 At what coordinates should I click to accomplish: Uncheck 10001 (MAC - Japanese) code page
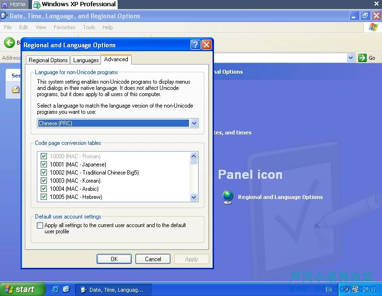point(44,164)
